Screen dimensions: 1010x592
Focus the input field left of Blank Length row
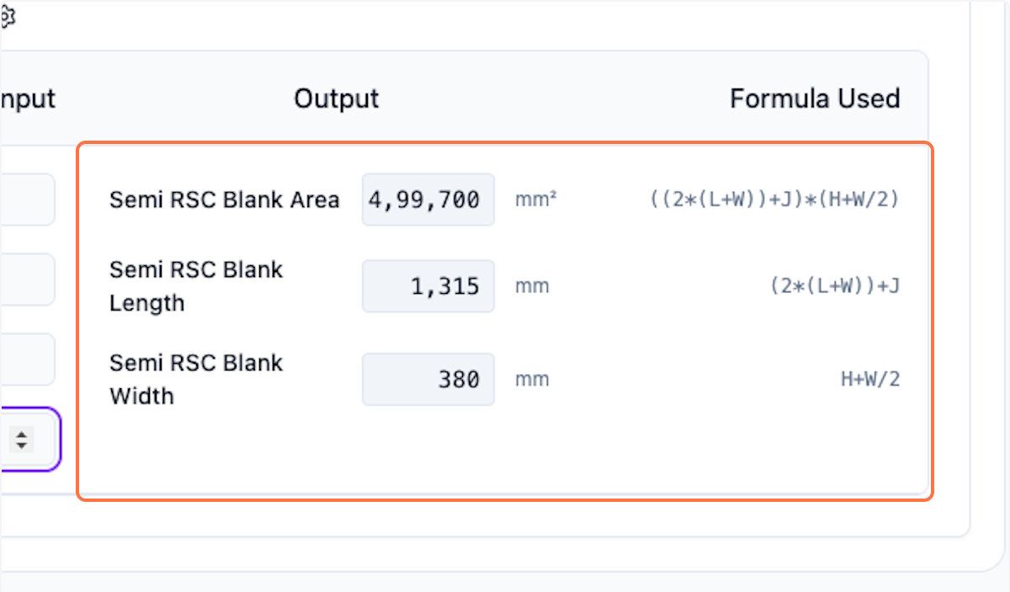pyautogui.click(x=27, y=279)
